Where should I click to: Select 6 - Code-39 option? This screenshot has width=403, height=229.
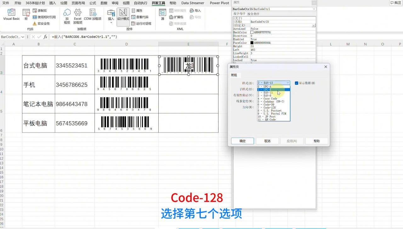coord(274,105)
